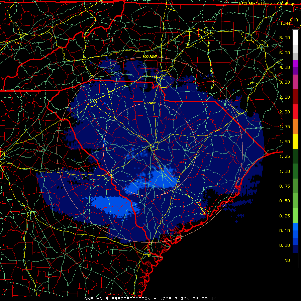
Task: Click the 2.50 legend value
Action: tap(285, 97)
